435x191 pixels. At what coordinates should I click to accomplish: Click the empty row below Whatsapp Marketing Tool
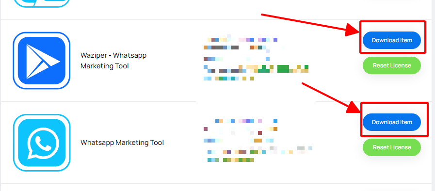(x=217, y=187)
